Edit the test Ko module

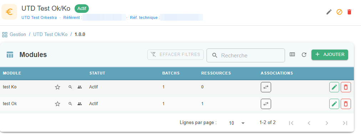point(334,87)
